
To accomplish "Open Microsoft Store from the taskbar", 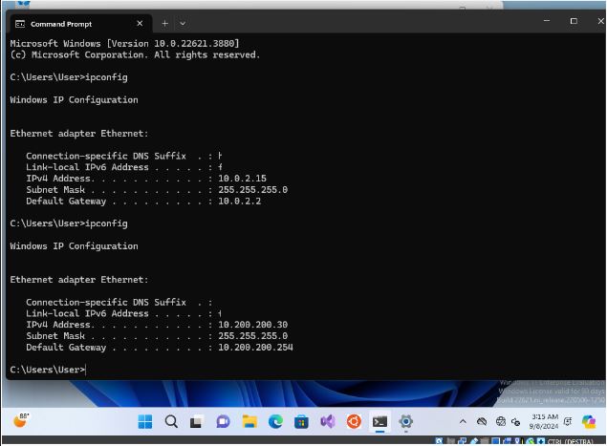I will 301,421.
